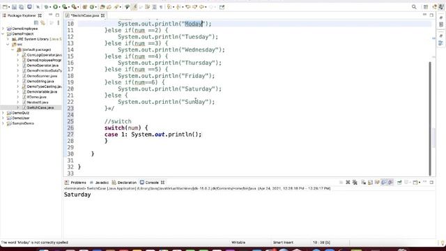Collapse the DemoProject project node
The image size is (446, 251).
[x=3, y=33]
